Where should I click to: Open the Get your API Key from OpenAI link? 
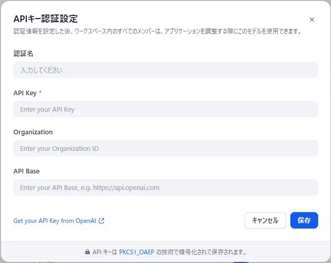point(55,221)
